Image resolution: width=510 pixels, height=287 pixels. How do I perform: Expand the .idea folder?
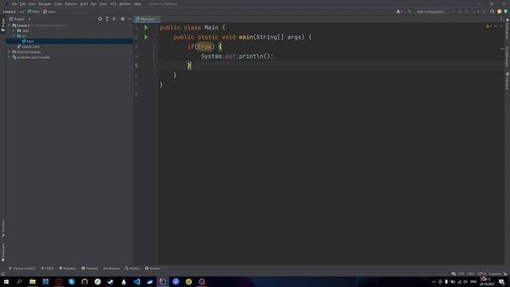14,30
